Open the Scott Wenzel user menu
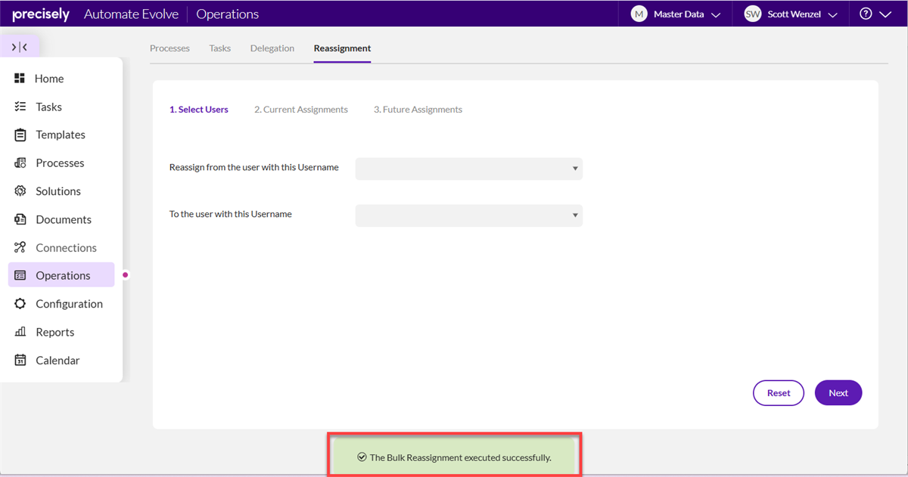Image resolution: width=908 pixels, height=477 pixels. [x=791, y=14]
